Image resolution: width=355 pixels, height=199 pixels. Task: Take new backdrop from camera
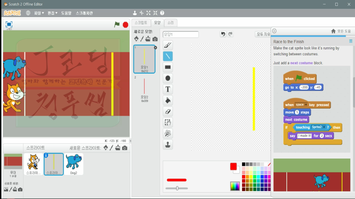pyautogui.click(x=20, y=189)
